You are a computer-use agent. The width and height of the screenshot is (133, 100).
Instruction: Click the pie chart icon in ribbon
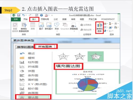coord(105,31)
